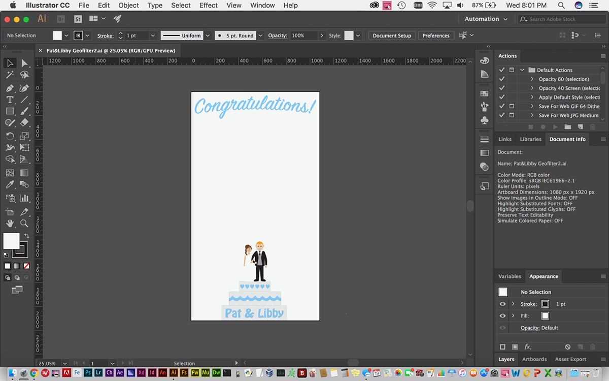Click the Search Adobe Stock field
Screen dimensions: 609x381
pyautogui.click(x=561, y=19)
